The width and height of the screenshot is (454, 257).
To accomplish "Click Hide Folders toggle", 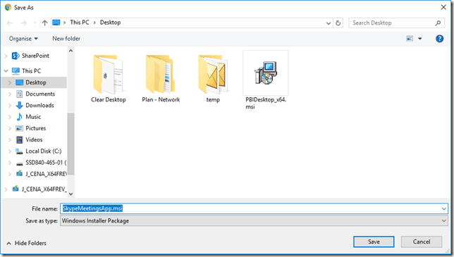I will (x=27, y=243).
